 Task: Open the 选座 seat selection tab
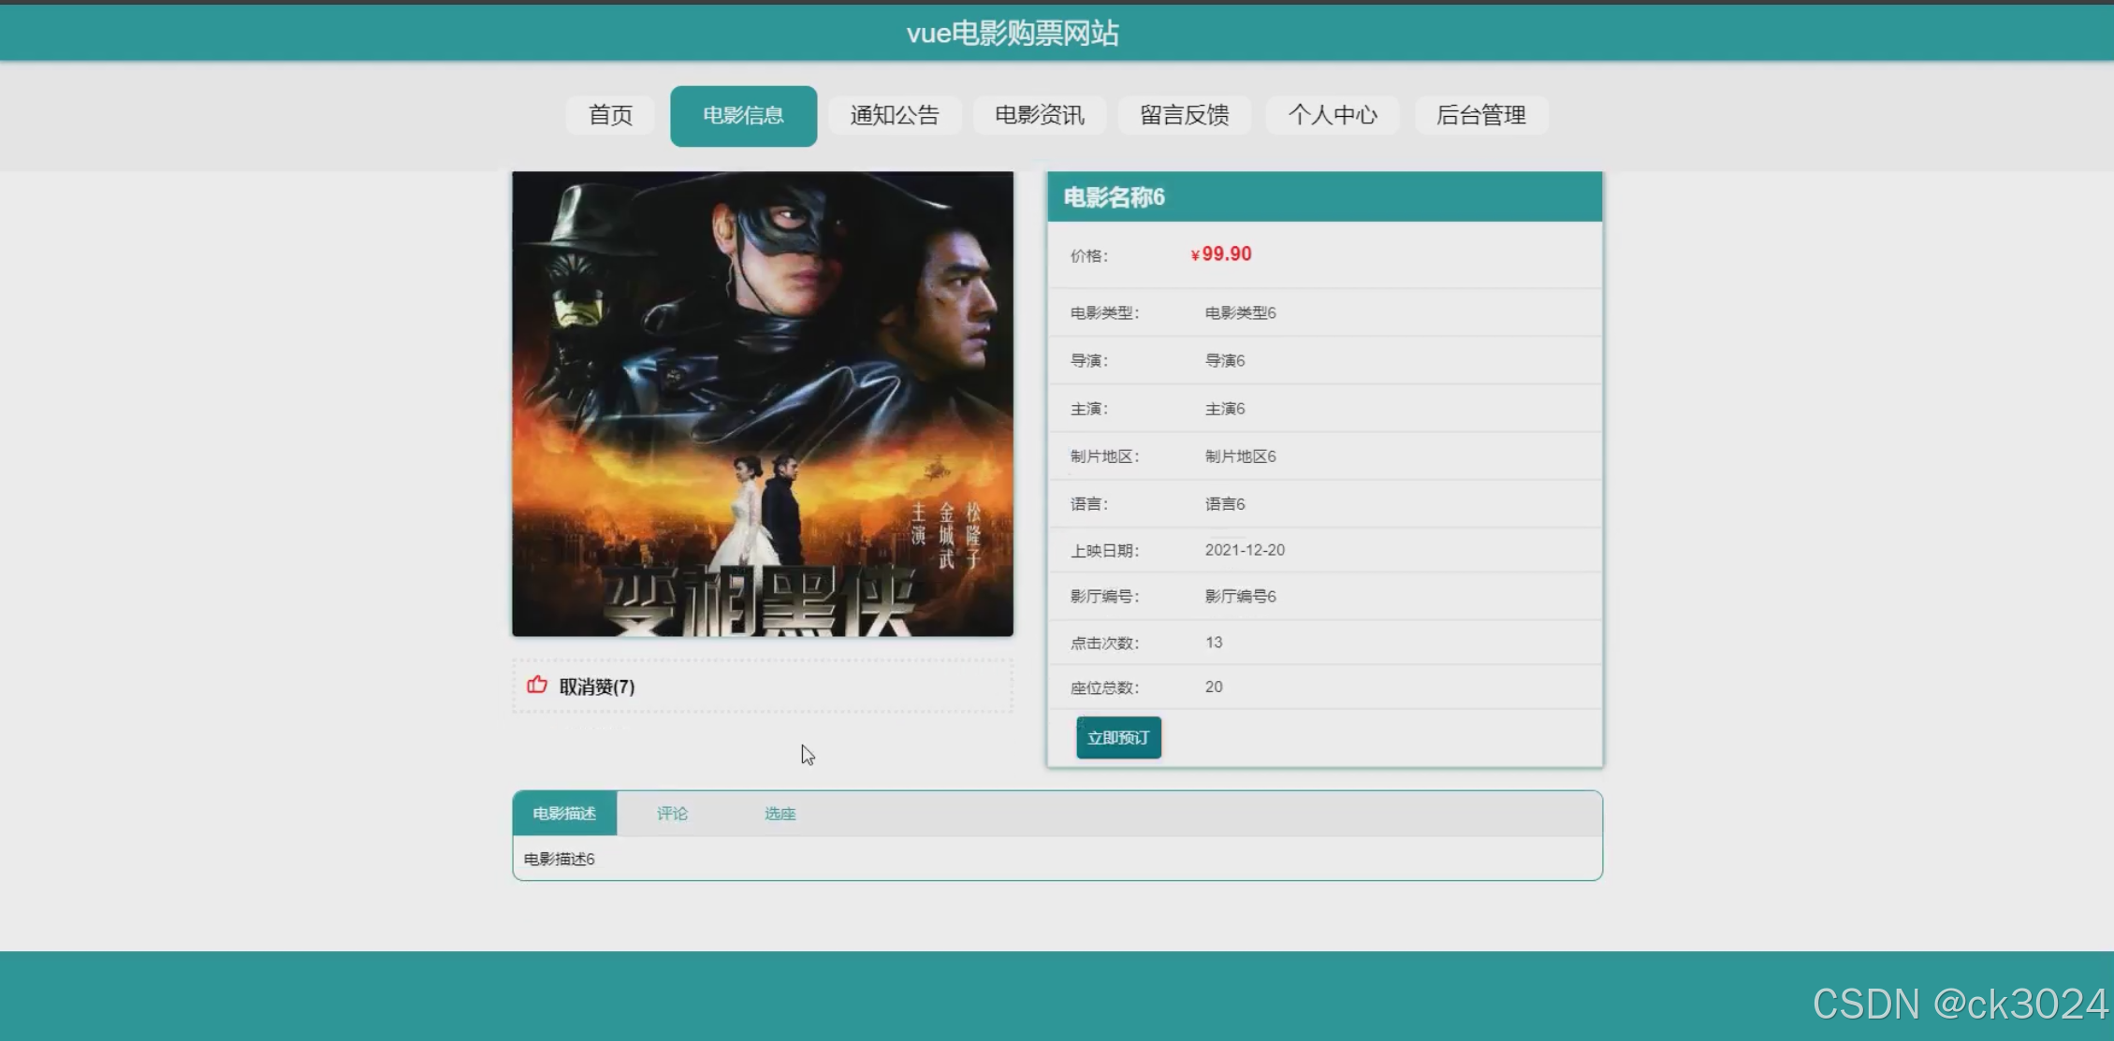pos(780,813)
